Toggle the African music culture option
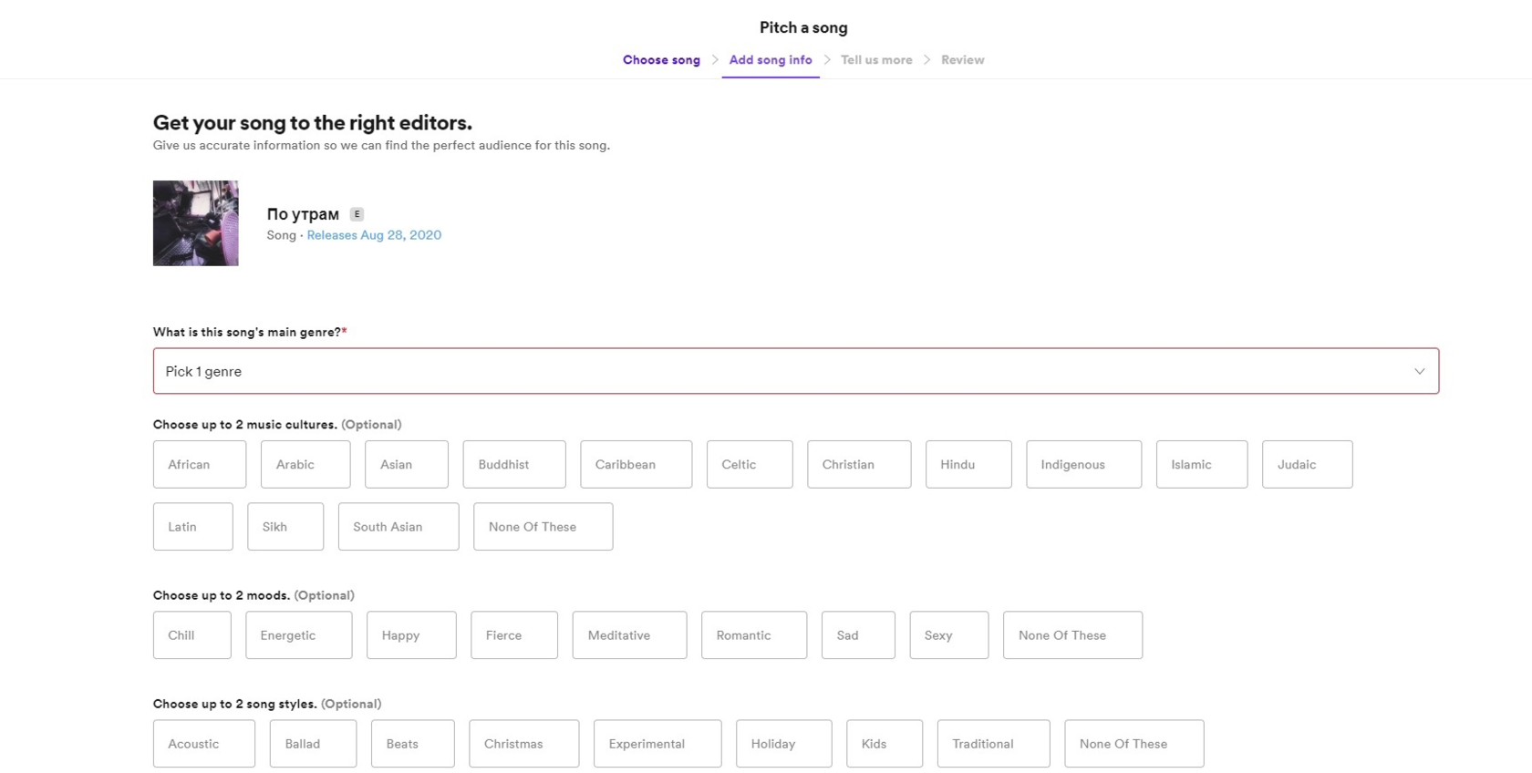Viewport: 1532px width, 773px height. 199,464
